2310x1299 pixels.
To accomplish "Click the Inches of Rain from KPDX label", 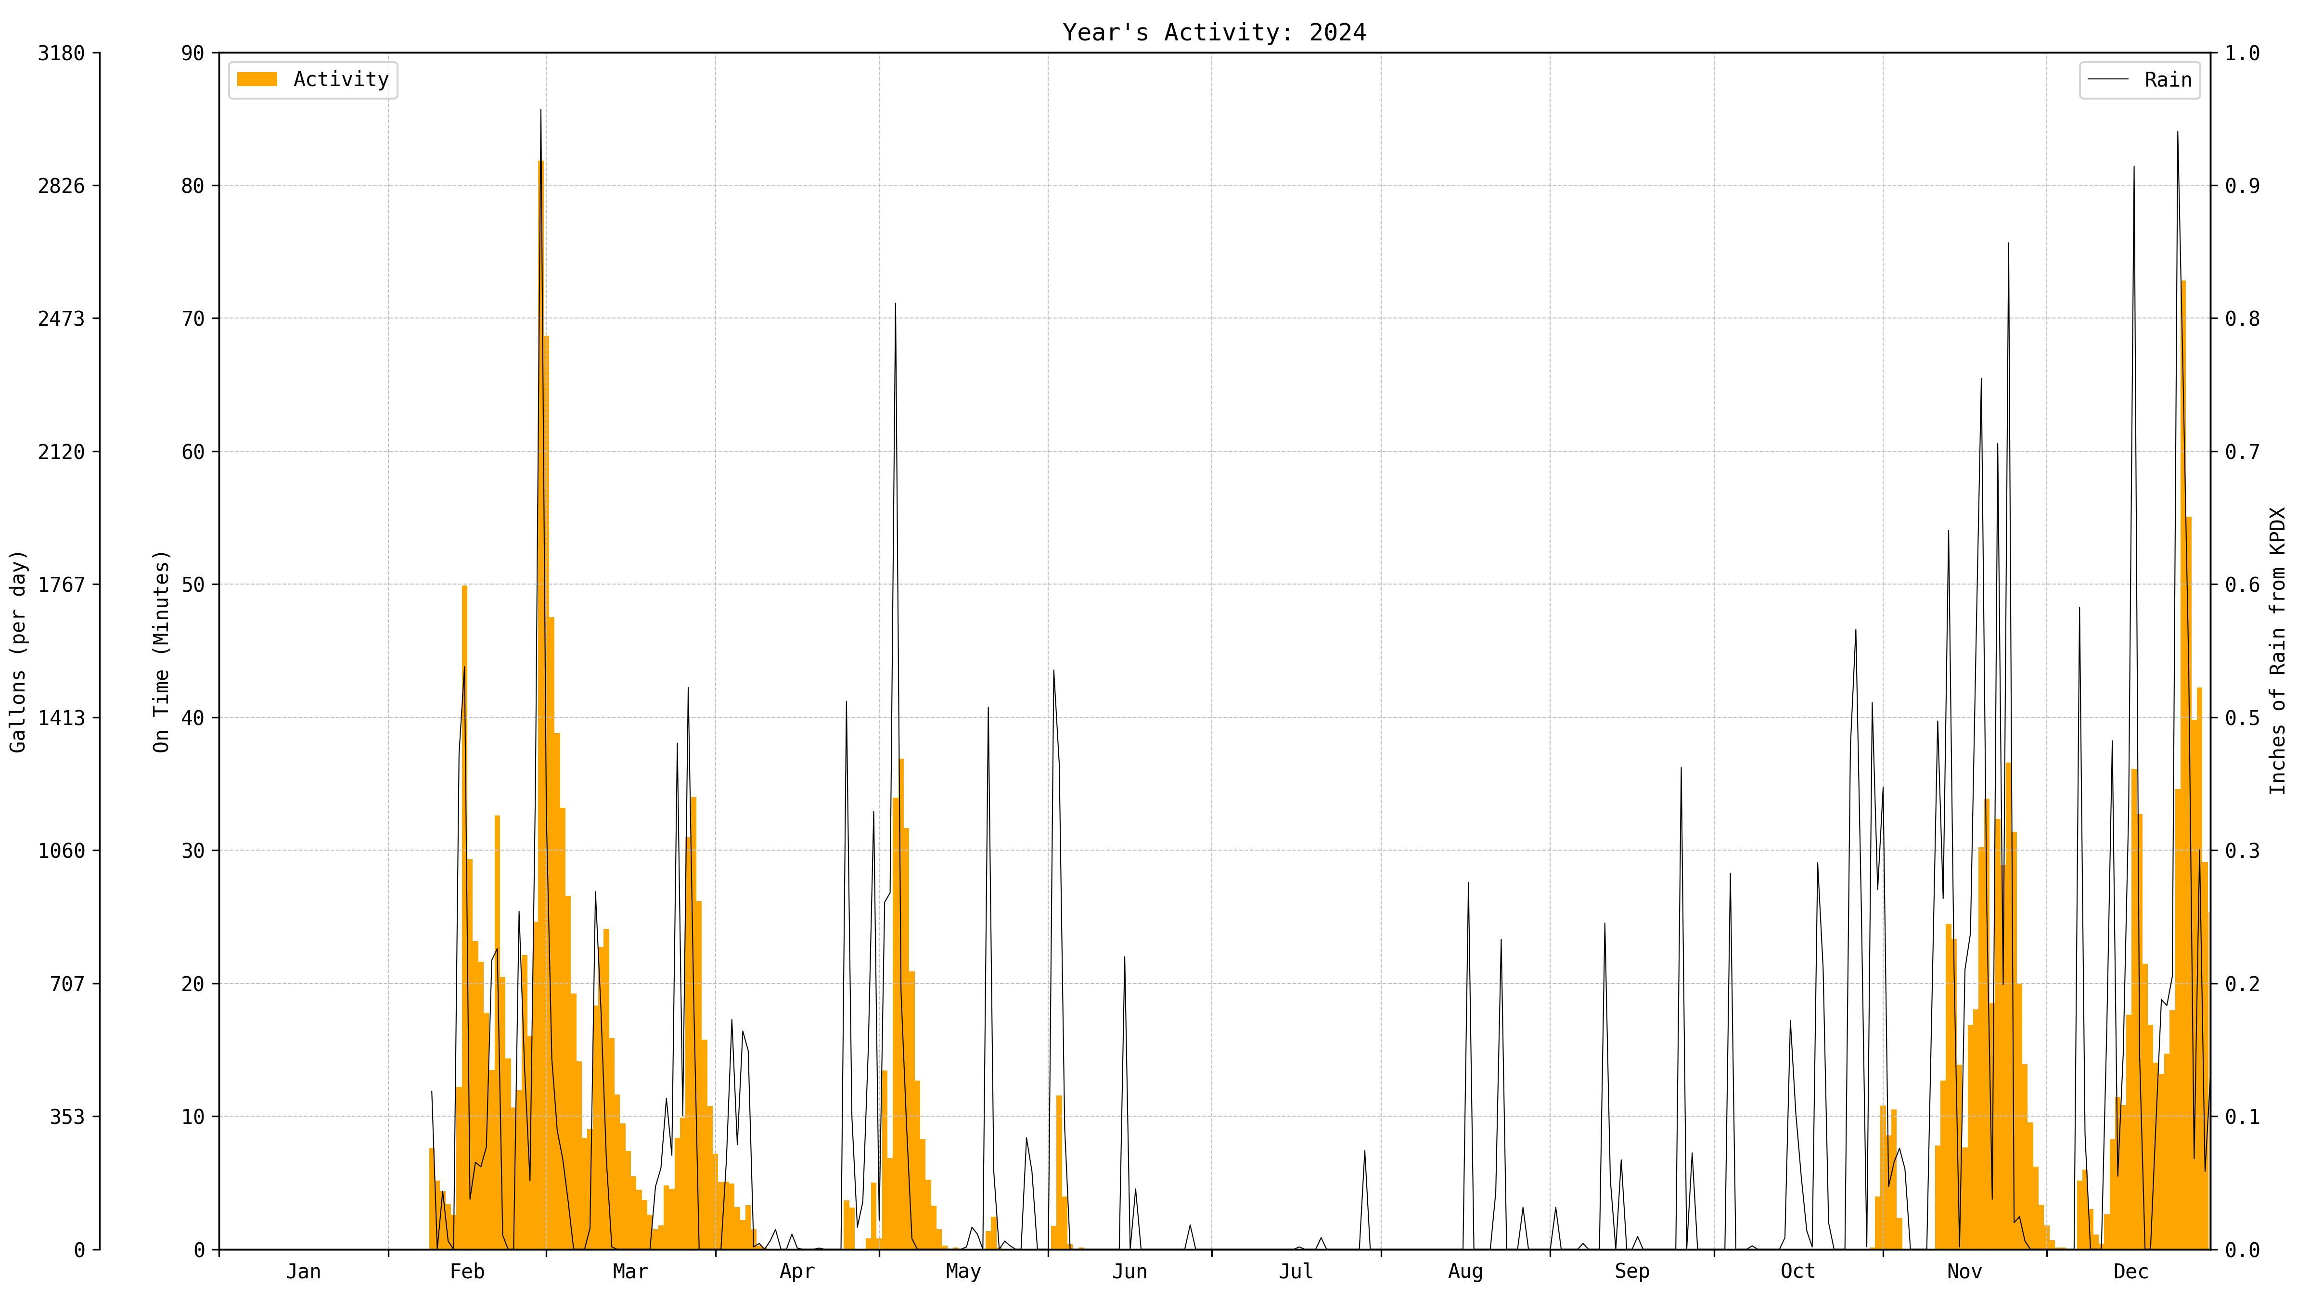I will pos(2277,651).
